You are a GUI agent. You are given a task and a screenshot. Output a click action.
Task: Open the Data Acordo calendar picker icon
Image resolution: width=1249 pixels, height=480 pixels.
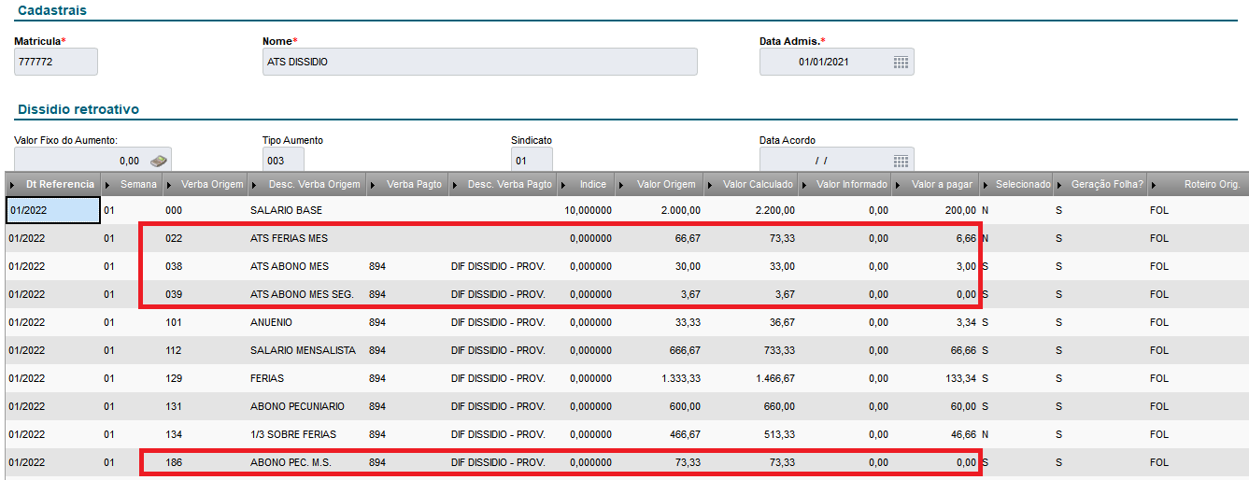(901, 161)
